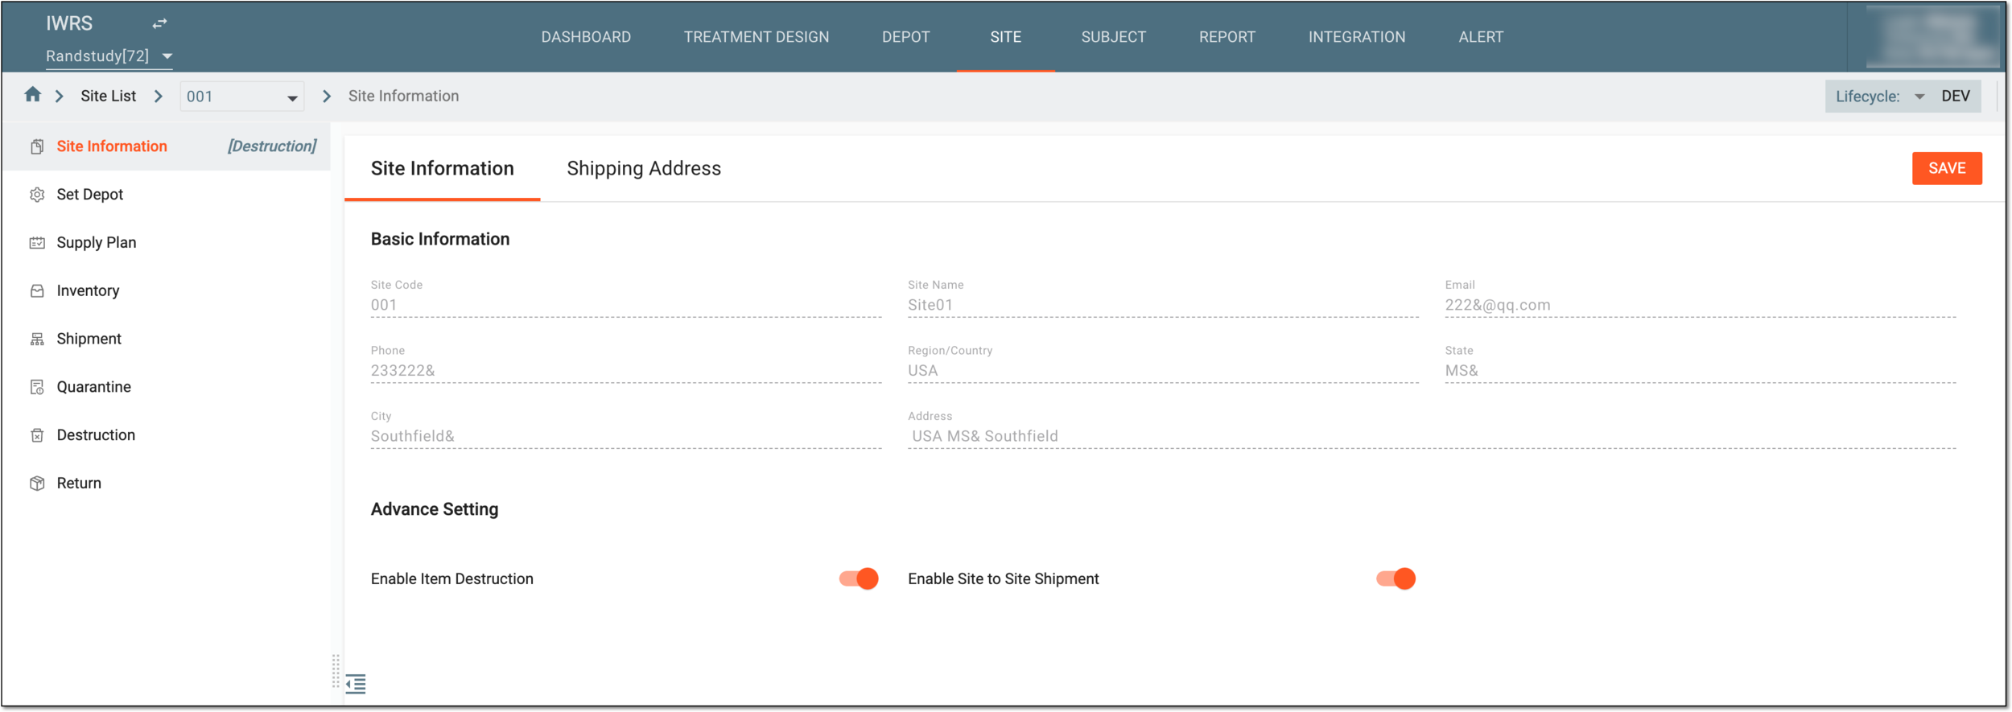Open Set Depot in the sidebar
The width and height of the screenshot is (2012, 712).
coord(89,195)
